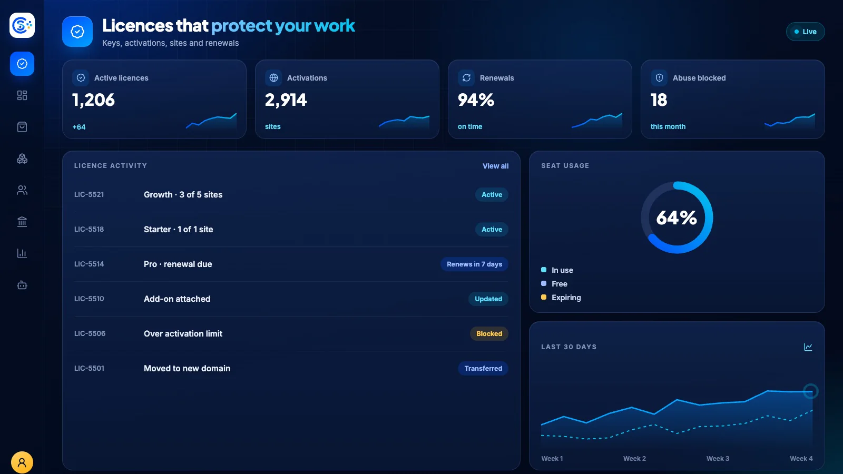Open the yellow user profile avatar

[22, 462]
